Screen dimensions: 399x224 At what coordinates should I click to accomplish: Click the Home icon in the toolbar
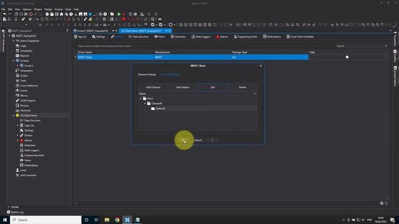point(62,14)
